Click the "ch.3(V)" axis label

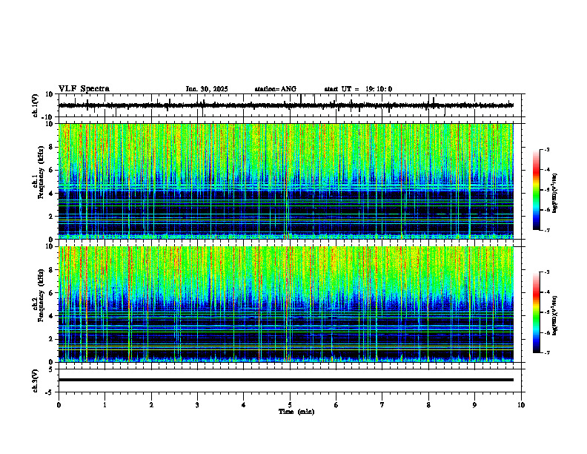pos(36,381)
